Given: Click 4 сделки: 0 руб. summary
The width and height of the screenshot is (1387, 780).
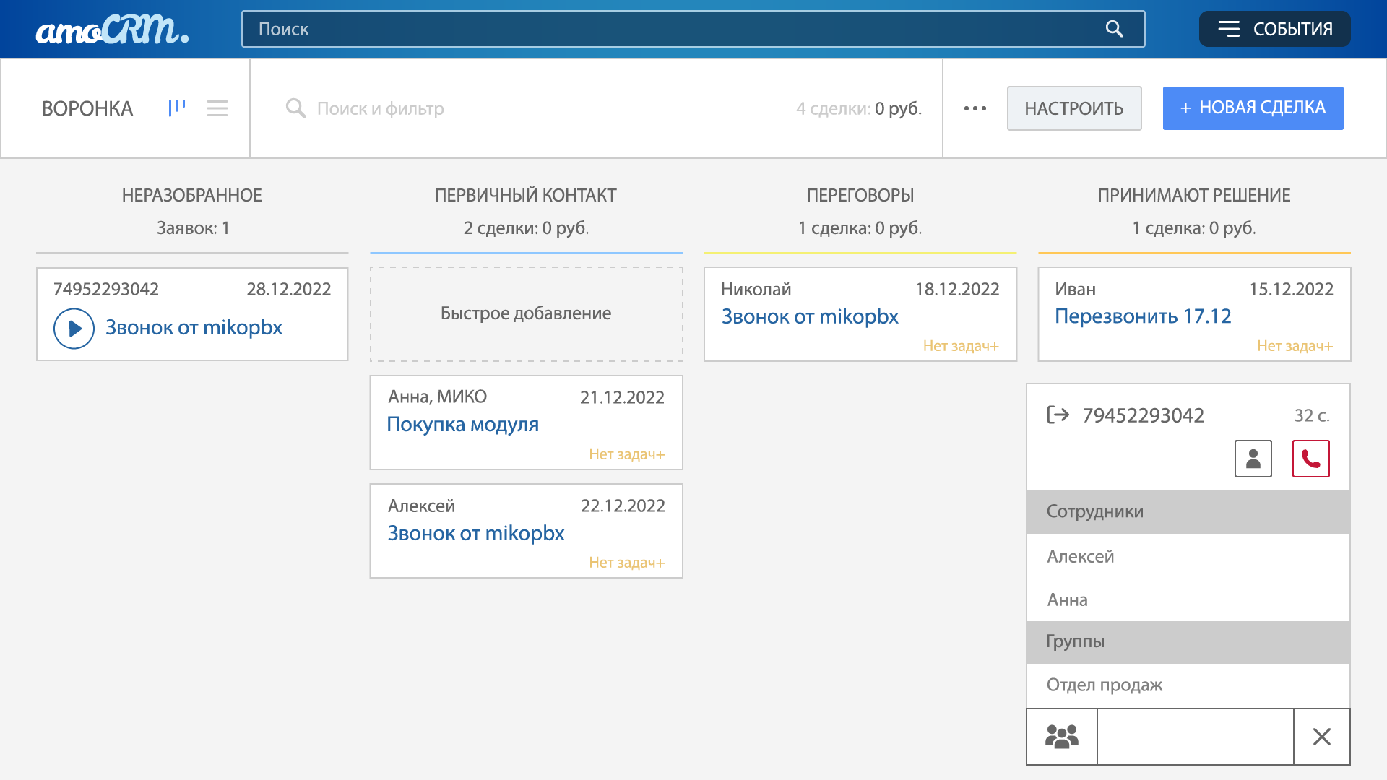Looking at the screenshot, I should 859,108.
